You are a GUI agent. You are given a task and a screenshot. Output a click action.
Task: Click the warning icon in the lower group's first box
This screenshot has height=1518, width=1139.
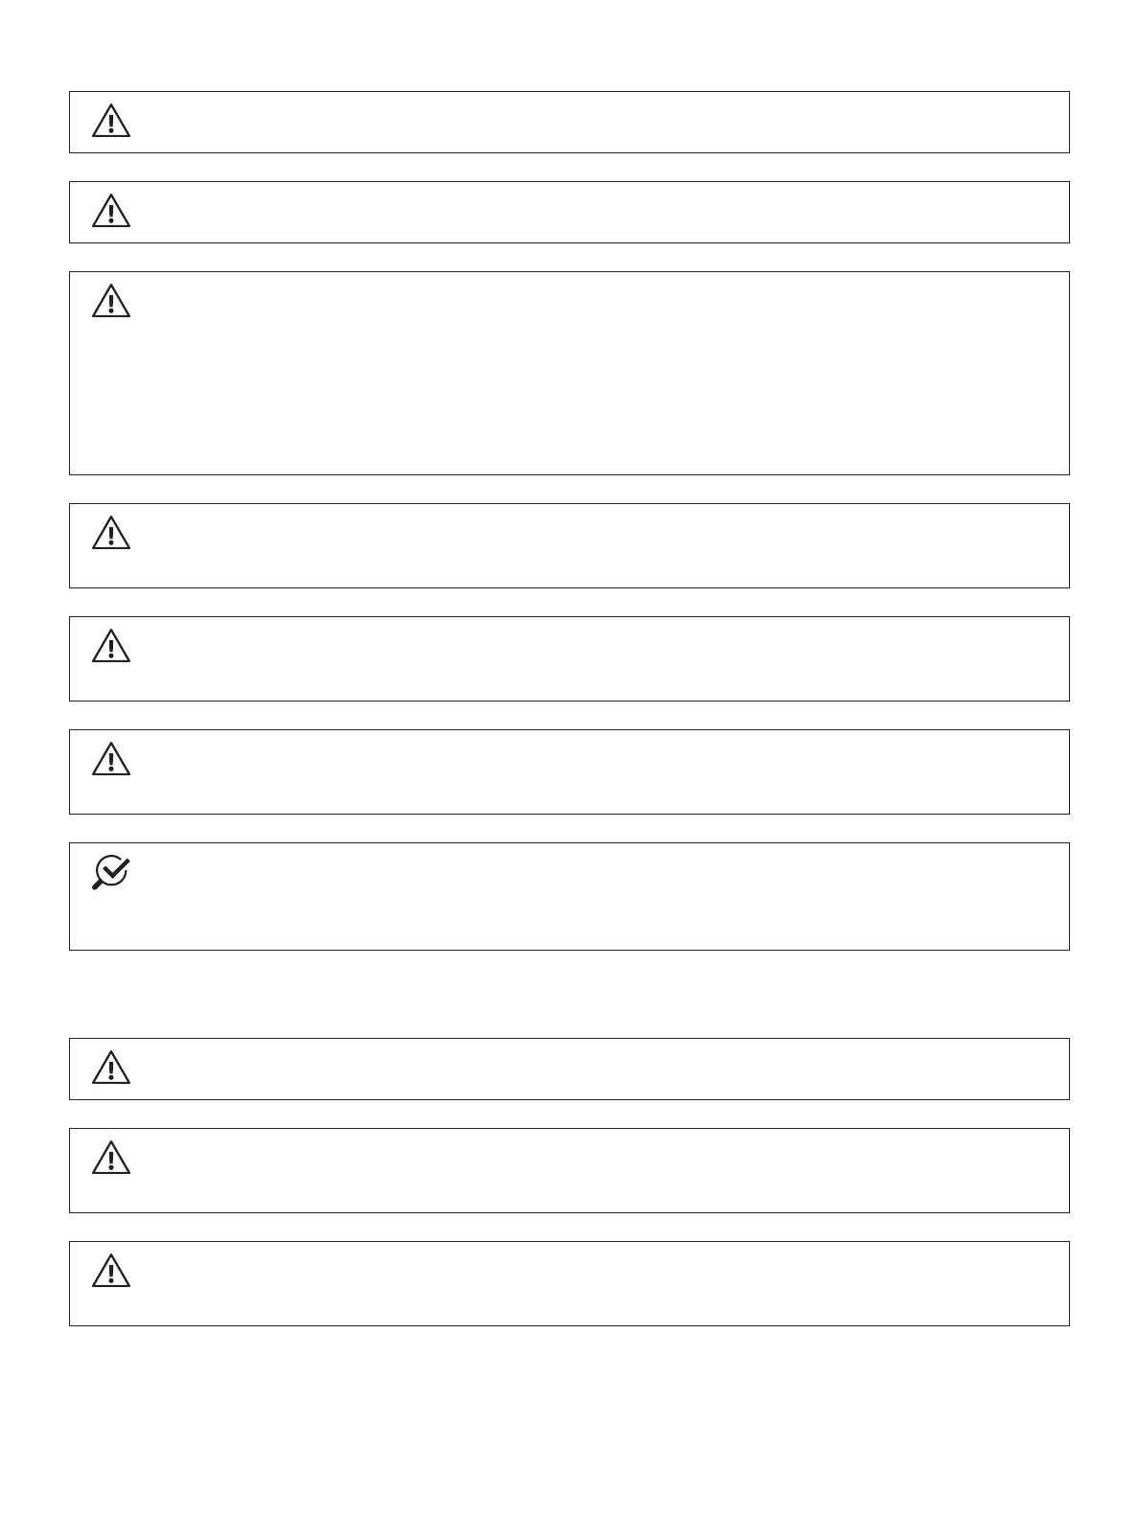pyautogui.click(x=111, y=1069)
